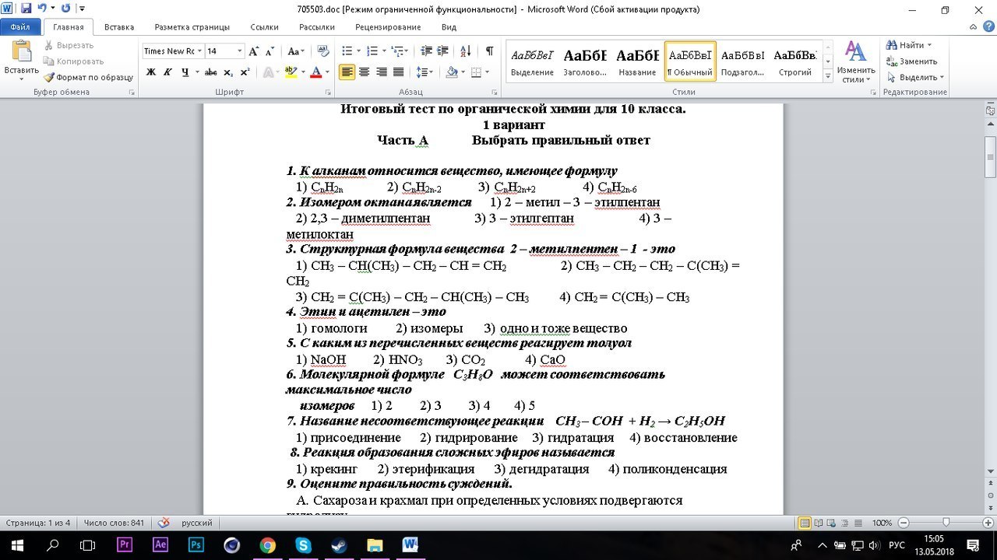This screenshot has height=560, width=997.
Task: Open the Рецензирование ribbon tab
Action: pyautogui.click(x=388, y=26)
